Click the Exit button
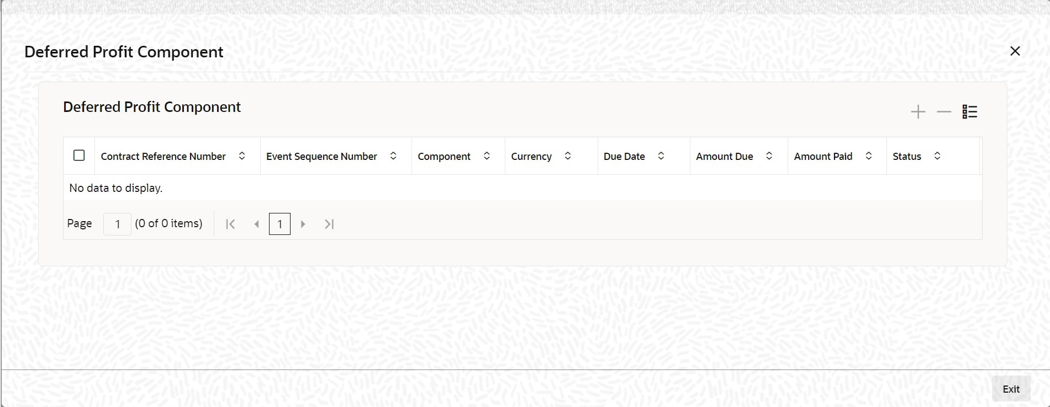The width and height of the screenshot is (1050, 407). pos(1011,389)
